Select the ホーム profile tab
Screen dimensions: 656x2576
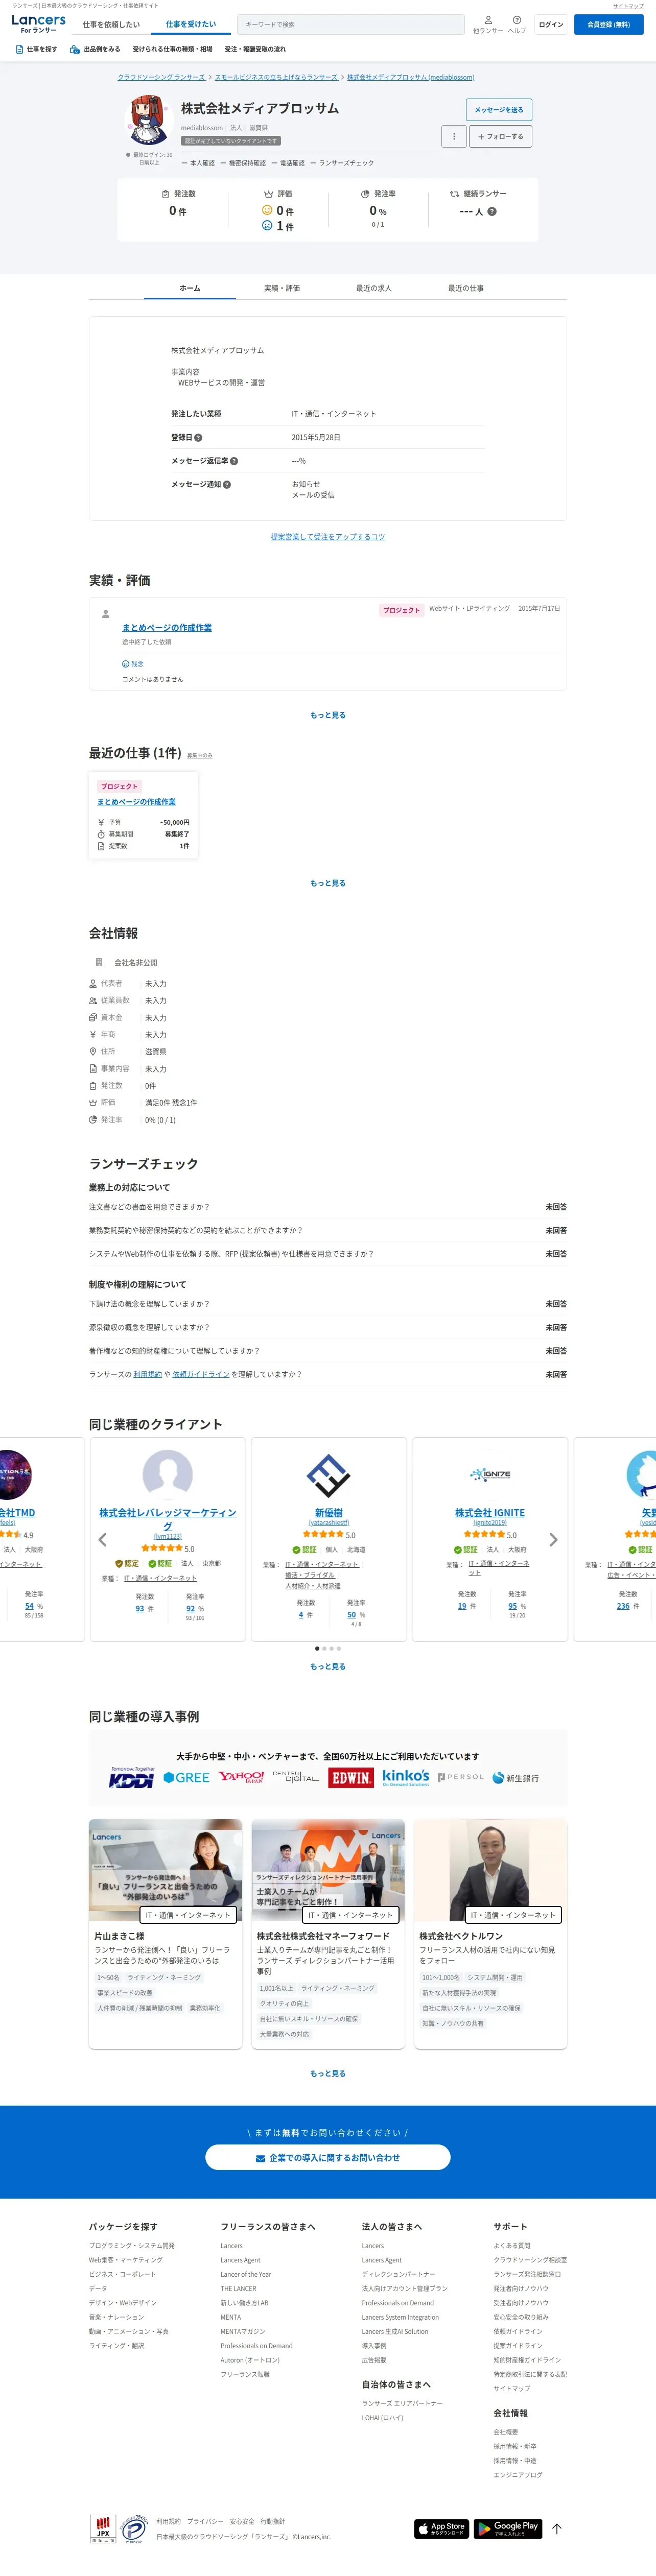[190, 288]
